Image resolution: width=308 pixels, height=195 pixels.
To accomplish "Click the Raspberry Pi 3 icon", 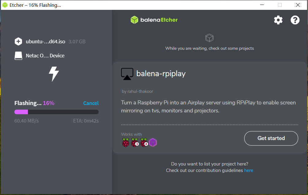I will tap(135, 142).
